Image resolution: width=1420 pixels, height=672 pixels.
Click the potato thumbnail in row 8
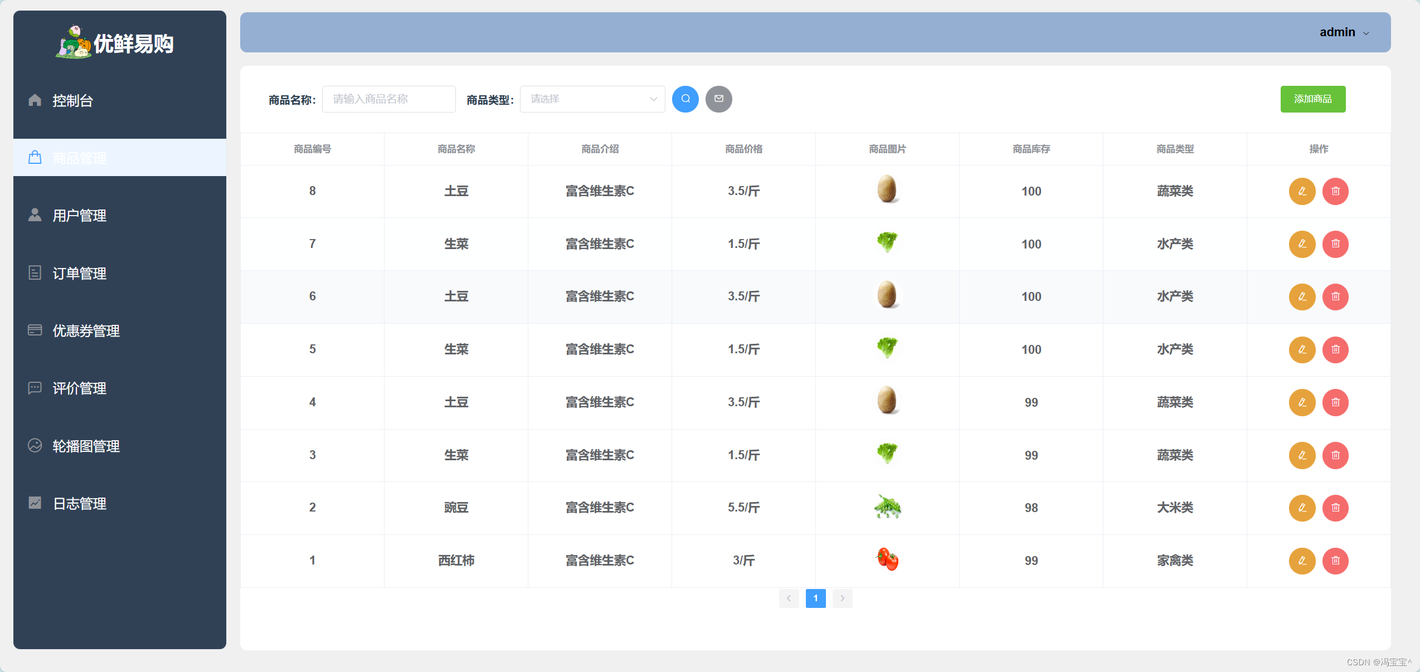point(887,189)
